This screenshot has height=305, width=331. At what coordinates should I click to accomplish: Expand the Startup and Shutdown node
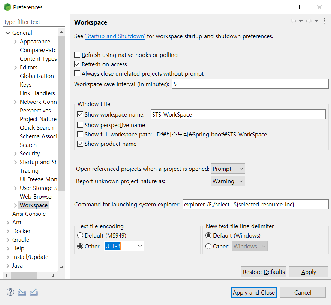[x=15, y=162]
